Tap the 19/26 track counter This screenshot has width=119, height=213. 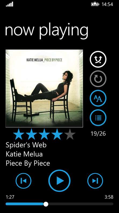click(98, 134)
